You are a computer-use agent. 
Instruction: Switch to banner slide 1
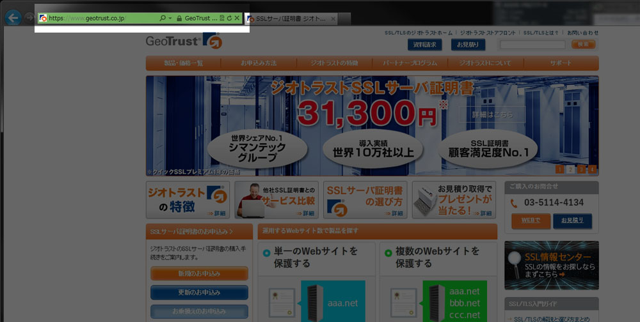point(559,169)
